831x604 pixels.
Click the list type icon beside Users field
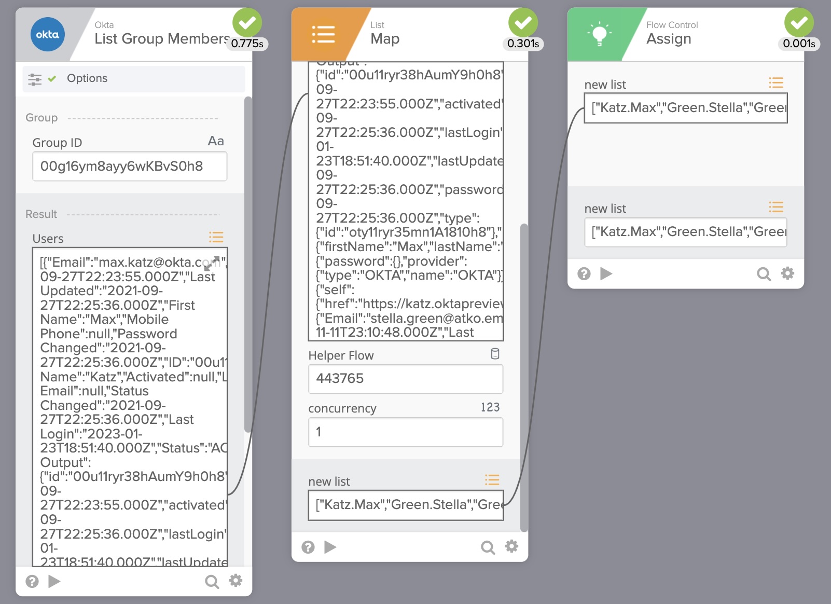pyautogui.click(x=216, y=238)
